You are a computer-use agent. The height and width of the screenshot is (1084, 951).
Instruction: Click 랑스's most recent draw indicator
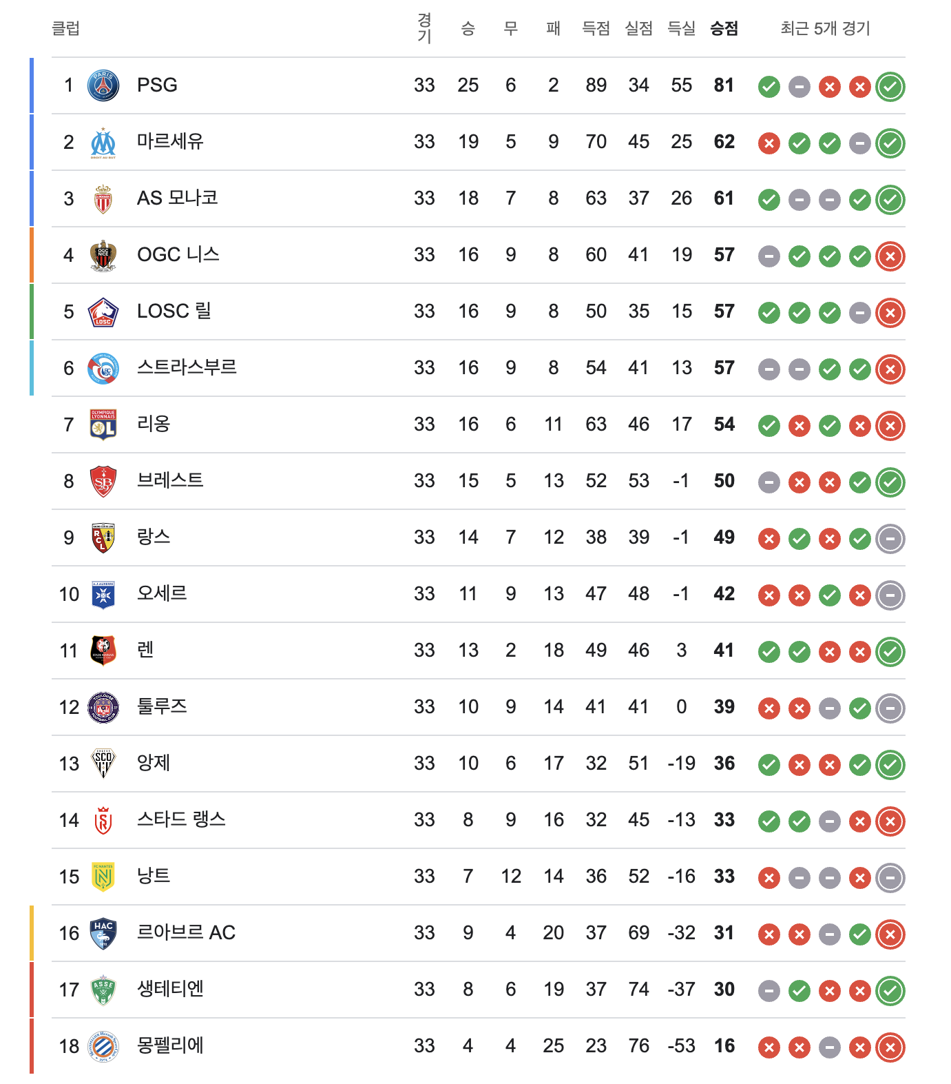click(x=890, y=539)
